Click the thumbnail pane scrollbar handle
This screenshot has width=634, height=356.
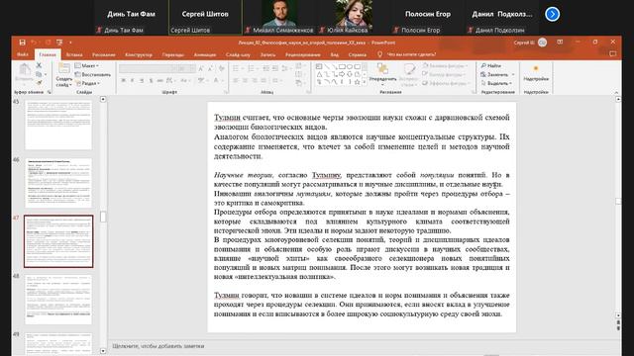click(103, 217)
